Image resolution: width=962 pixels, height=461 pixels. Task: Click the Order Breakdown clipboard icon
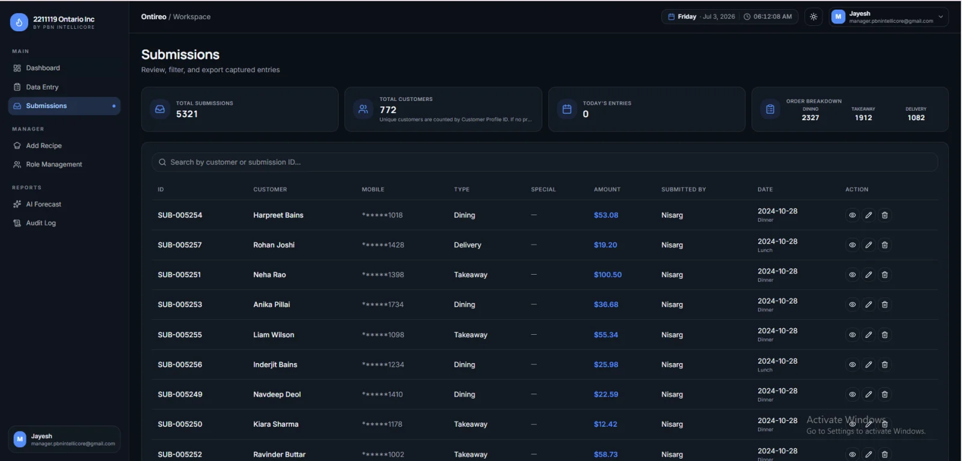(770, 109)
